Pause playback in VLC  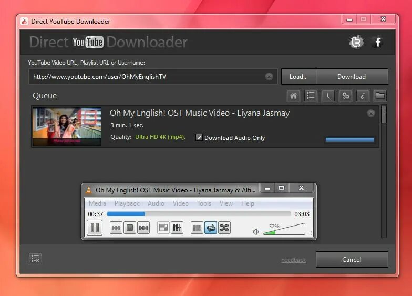(x=95, y=228)
